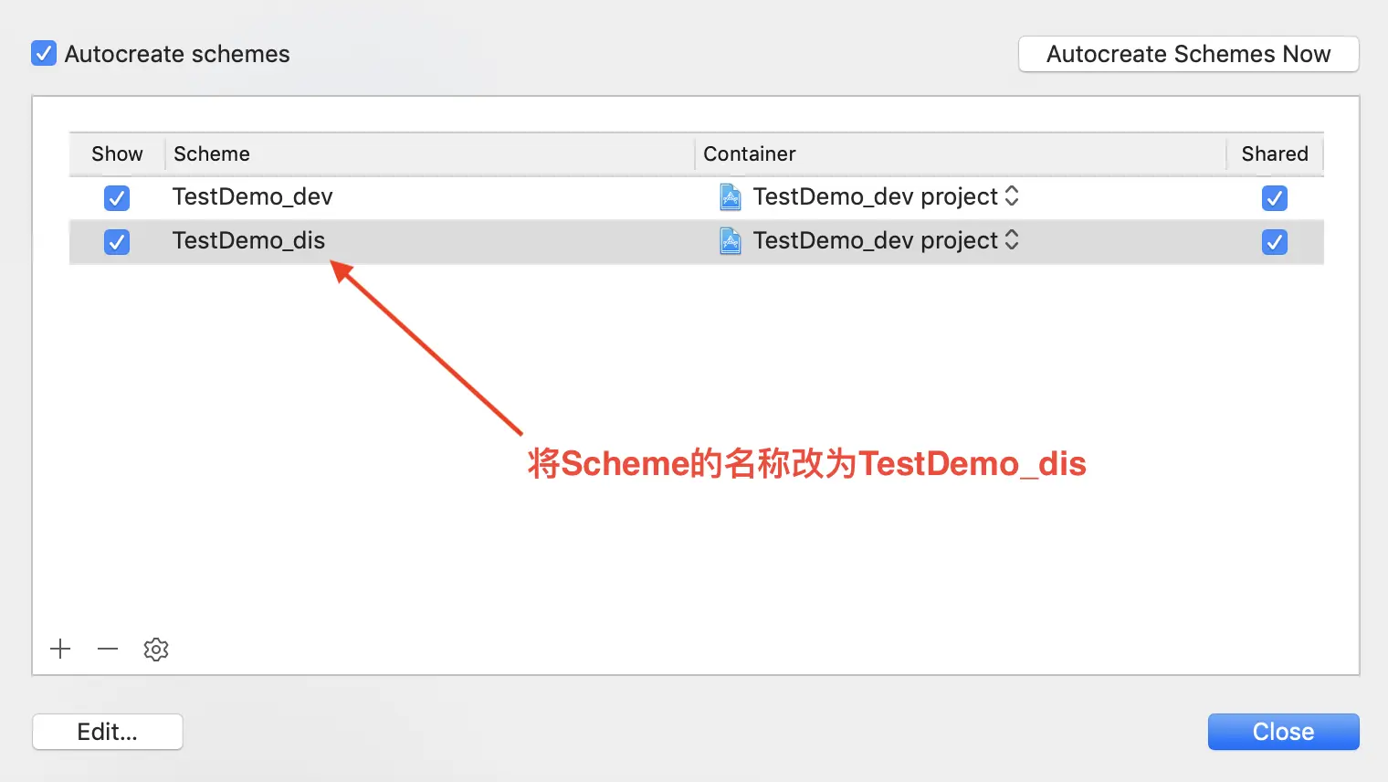Image resolution: width=1388 pixels, height=782 pixels.
Task: Click project file icon in TestDemo_dis row
Action: click(731, 241)
